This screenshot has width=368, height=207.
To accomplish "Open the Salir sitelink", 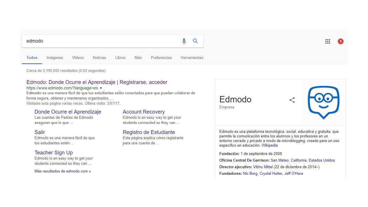I will pyautogui.click(x=40, y=132).
